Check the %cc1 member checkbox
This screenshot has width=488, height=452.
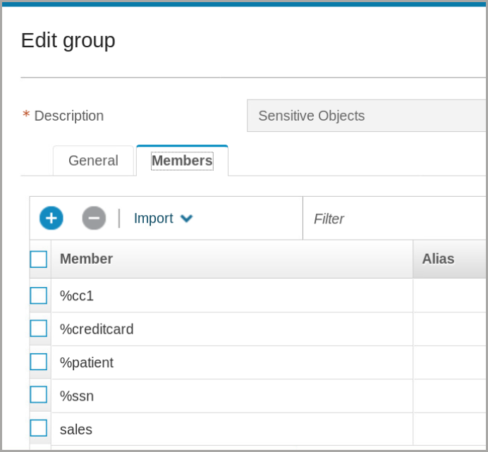coord(39,295)
